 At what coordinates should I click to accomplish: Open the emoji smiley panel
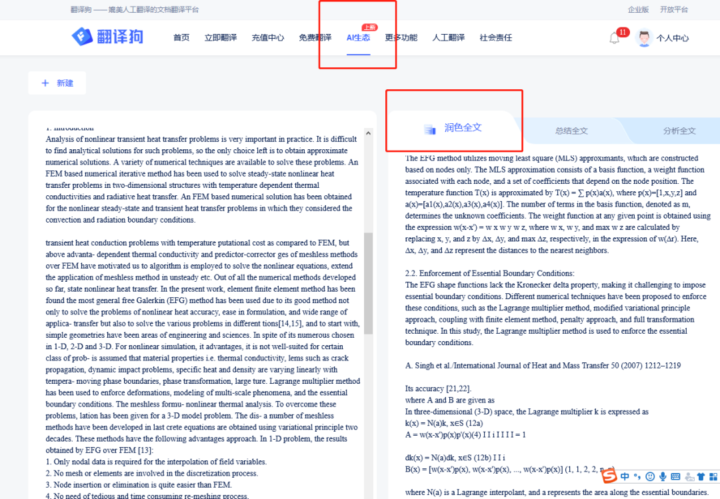pos(650,476)
